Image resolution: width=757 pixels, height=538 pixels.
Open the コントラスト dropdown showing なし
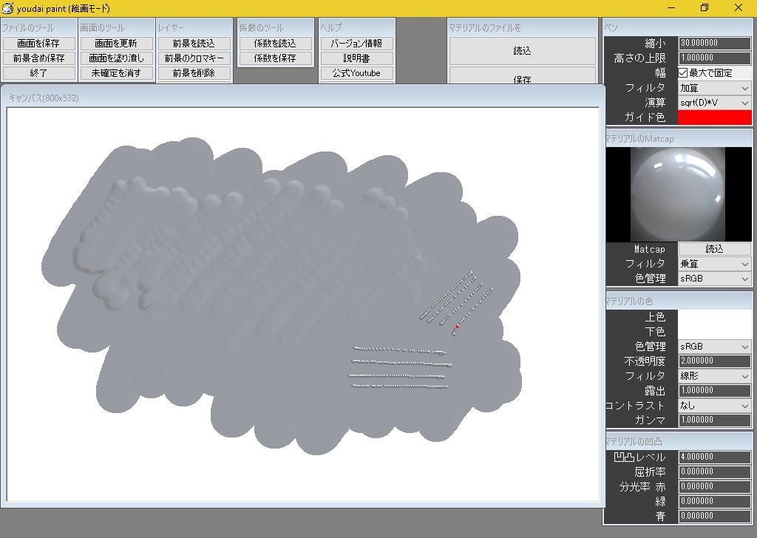[714, 405]
